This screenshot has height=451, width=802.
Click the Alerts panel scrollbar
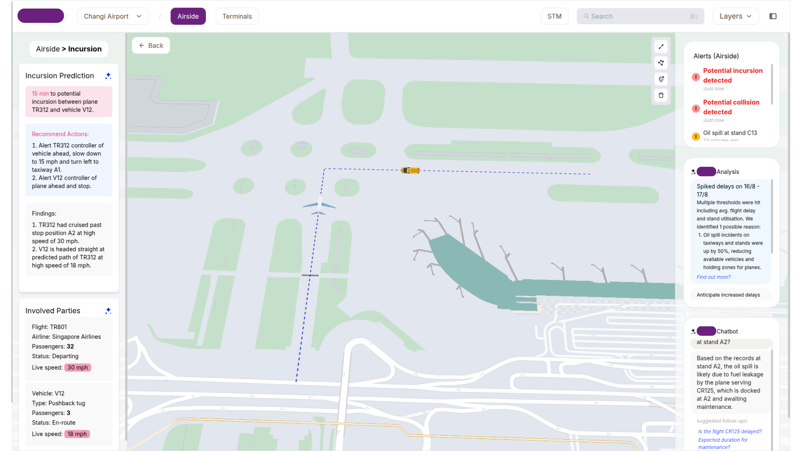point(772,84)
